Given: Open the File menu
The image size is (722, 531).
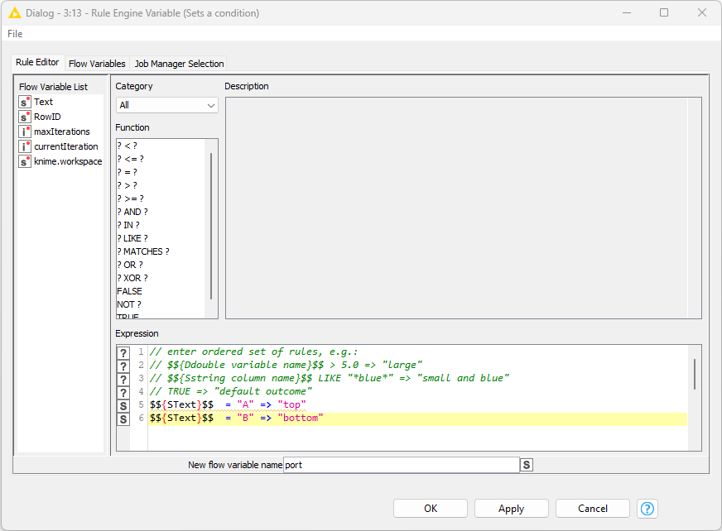Looking at the screenshot, I should point(15,34).
